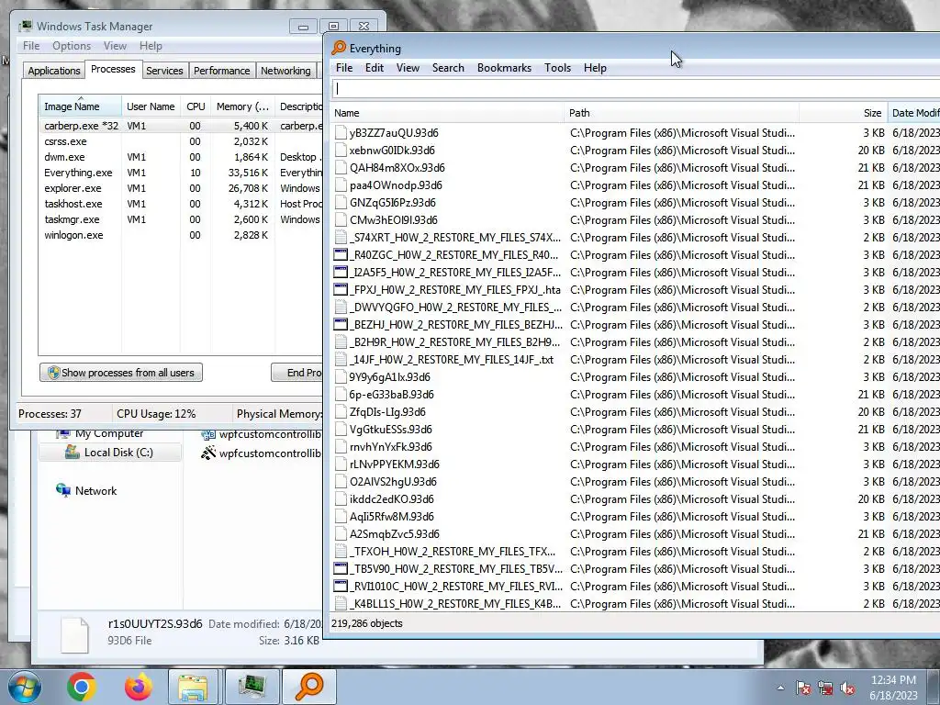Click text file icon of _14JF_H0W_2_REST0RE

point(341,360)
